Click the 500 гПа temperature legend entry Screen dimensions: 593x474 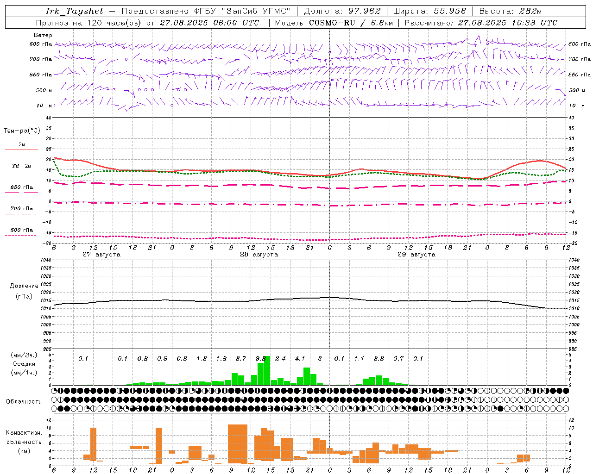tap(22, 230)
